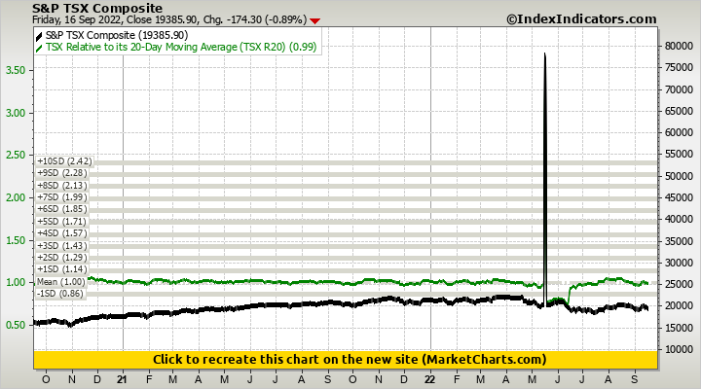
Task: Click the 1.50 left axis value
Action: pos(16,240)
